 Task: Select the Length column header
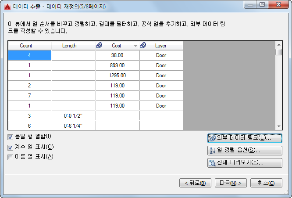click(74, 46)
